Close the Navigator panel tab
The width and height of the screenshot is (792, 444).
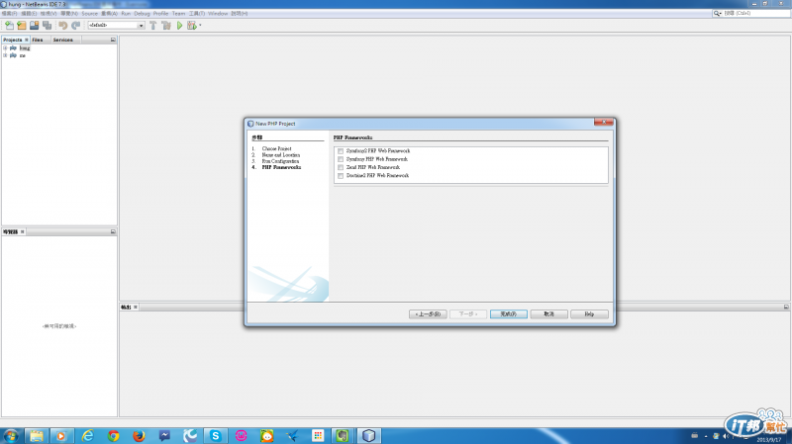[22, 231]
